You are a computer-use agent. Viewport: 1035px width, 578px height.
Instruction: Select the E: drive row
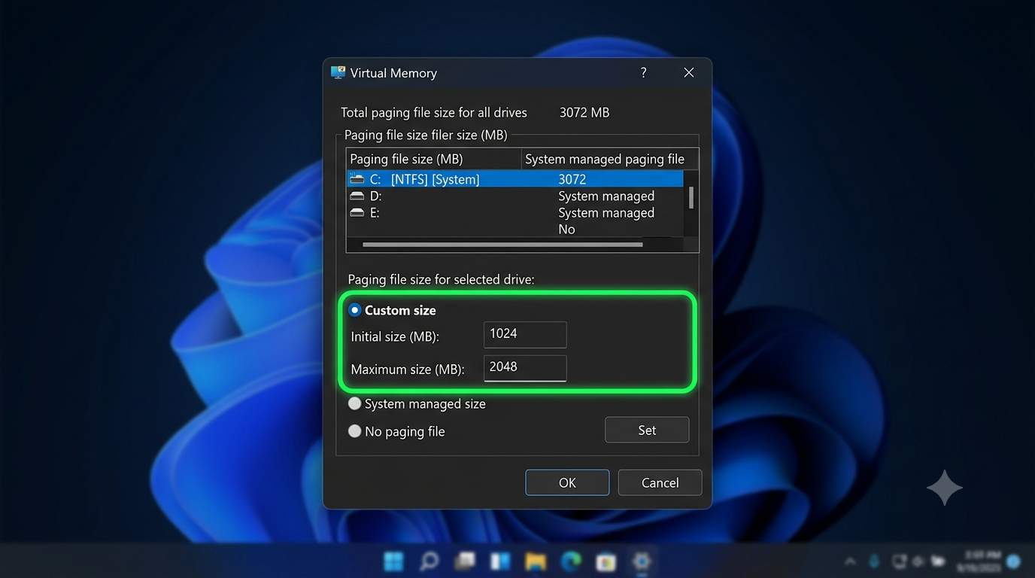click(515, 213)
